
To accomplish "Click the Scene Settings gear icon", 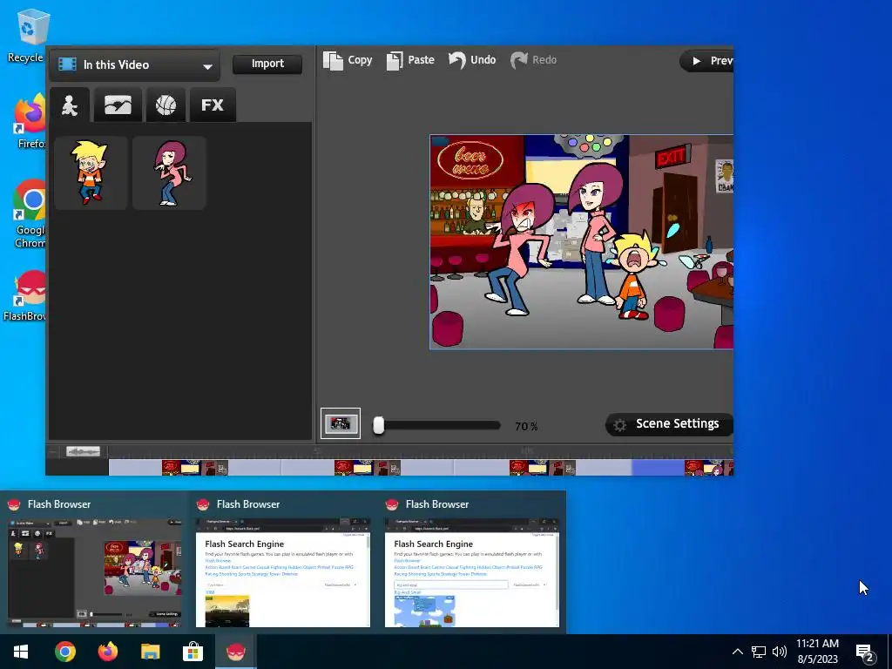I will pyautogui.click(x=619, y=425).
